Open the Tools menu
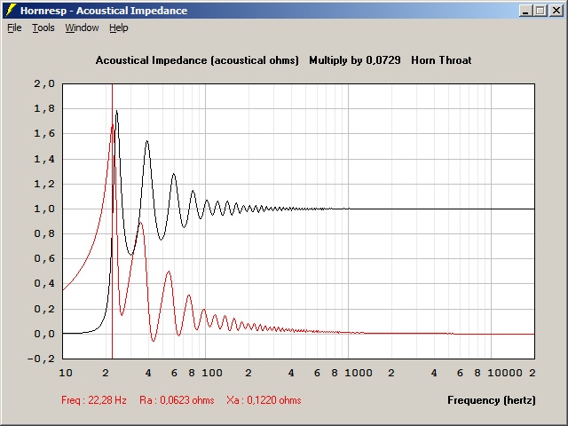 click(x=43, y=28)
